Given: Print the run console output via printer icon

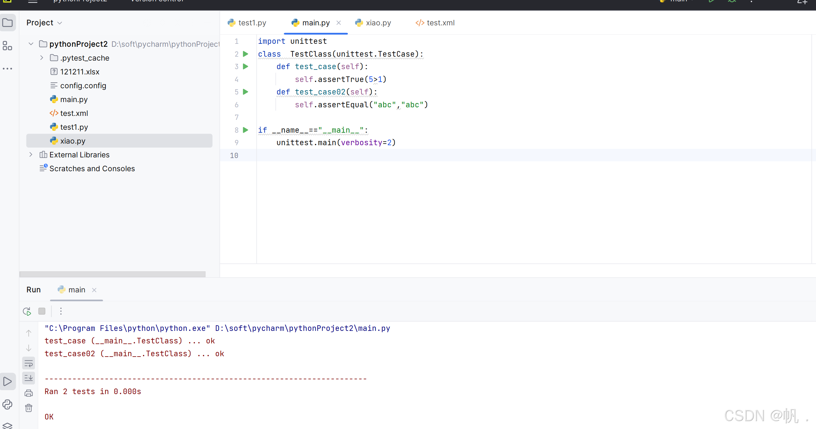Looking at the screenshot, I should (29, 393).
